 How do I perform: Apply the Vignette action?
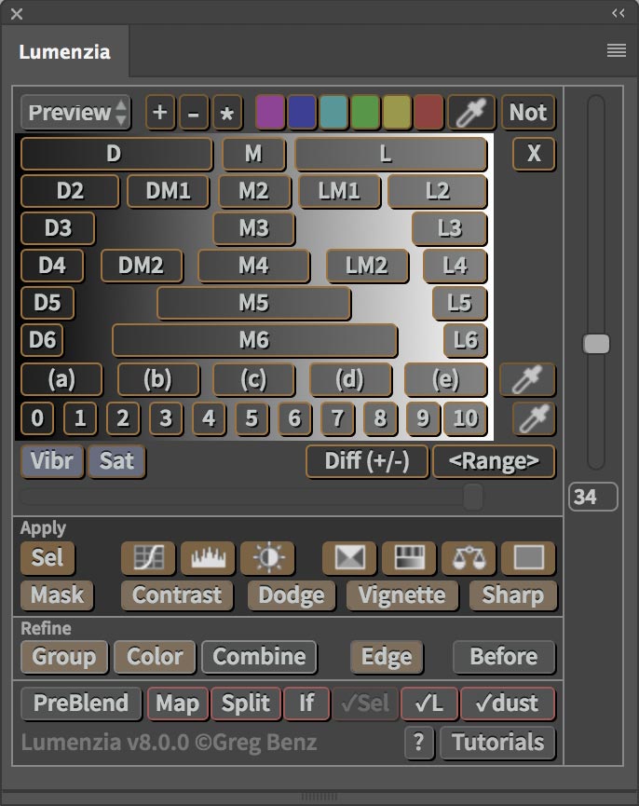pos(402,595)
